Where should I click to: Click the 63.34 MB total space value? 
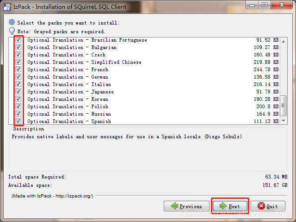(276, 177)
